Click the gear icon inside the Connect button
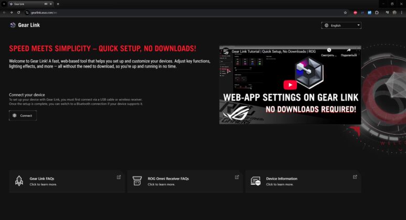The width and height of the screenshot is (406, 220). tap(15, 116)
